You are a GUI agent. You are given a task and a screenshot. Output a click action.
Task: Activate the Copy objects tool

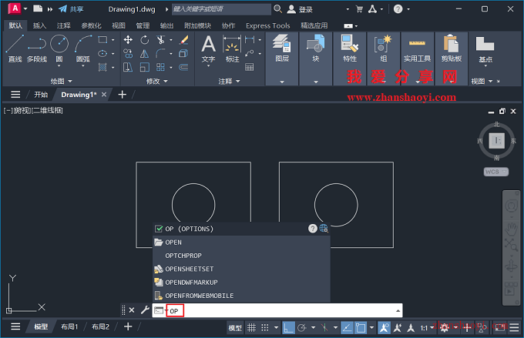128,53
